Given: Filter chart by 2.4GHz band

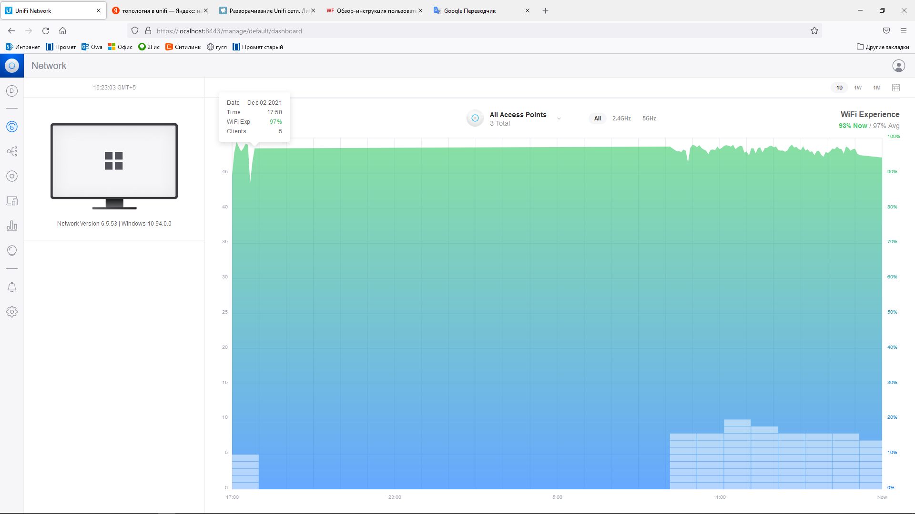Looking at the screenshot, I should click(621, 119).
